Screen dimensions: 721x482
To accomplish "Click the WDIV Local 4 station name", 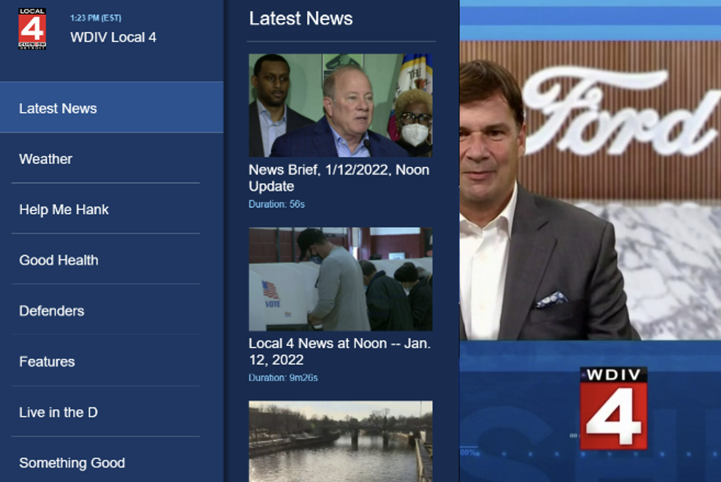I will 113,37.
